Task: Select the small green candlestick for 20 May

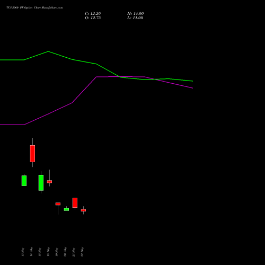Action: tap(66, 209)
